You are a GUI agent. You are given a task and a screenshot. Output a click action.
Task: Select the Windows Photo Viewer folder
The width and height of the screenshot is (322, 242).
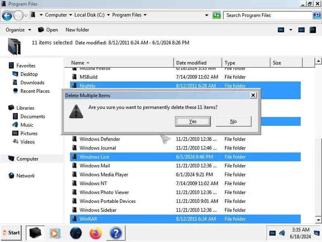185,192
